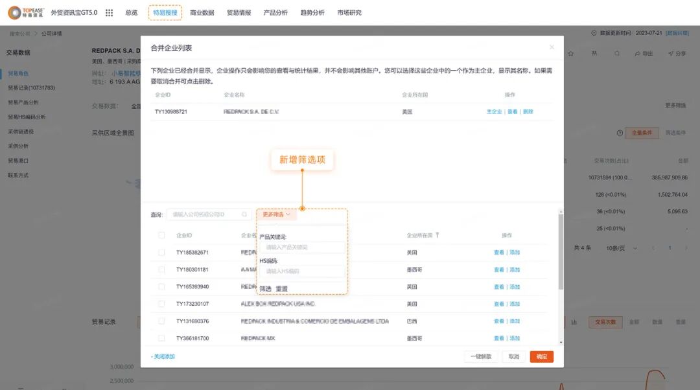Click the 关闭添加 link
Screen dimensions: 700x390
pyautogui.click(x=163, y=356)
